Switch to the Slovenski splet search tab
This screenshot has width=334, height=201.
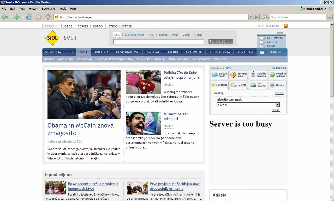pos(134,35)
